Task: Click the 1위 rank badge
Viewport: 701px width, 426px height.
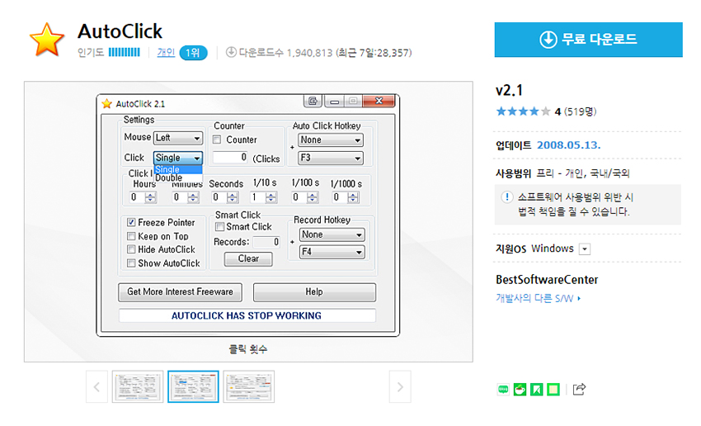Action: coord(193,53)
